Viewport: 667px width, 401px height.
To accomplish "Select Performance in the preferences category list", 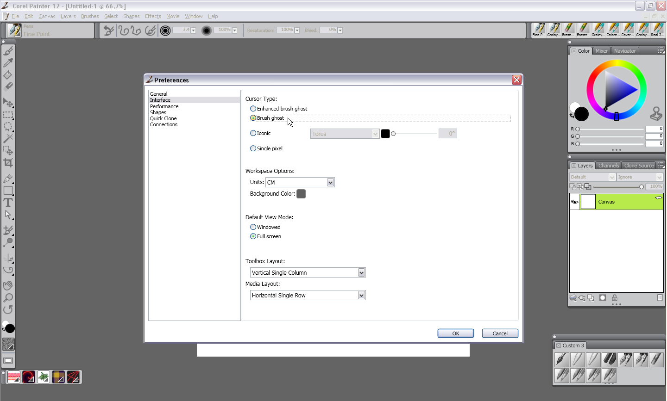I will tap(164, 106).
